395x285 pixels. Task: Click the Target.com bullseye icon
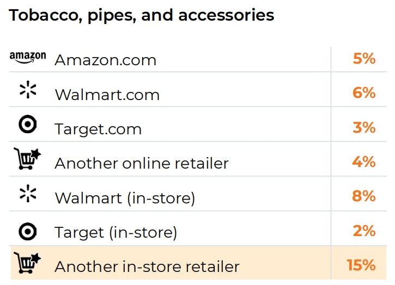click(28, 124)
